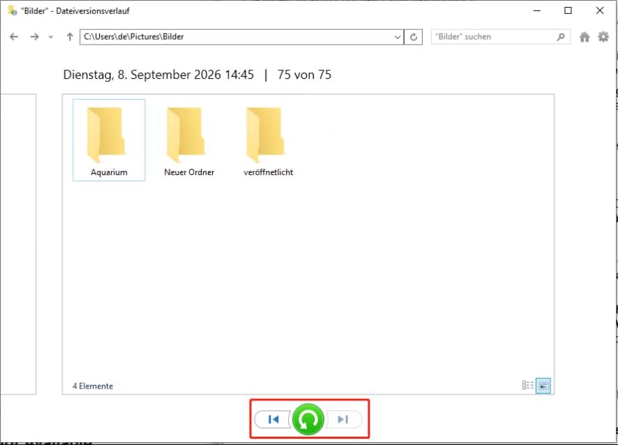The image size is (618, 445).
Task: Go forward with the right arrow
Action: coord(34,37)
